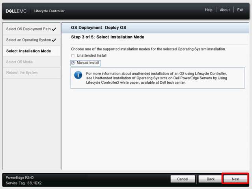Enable the Unattended Install checkbox

pyautogui.click(x=73, y=56)
